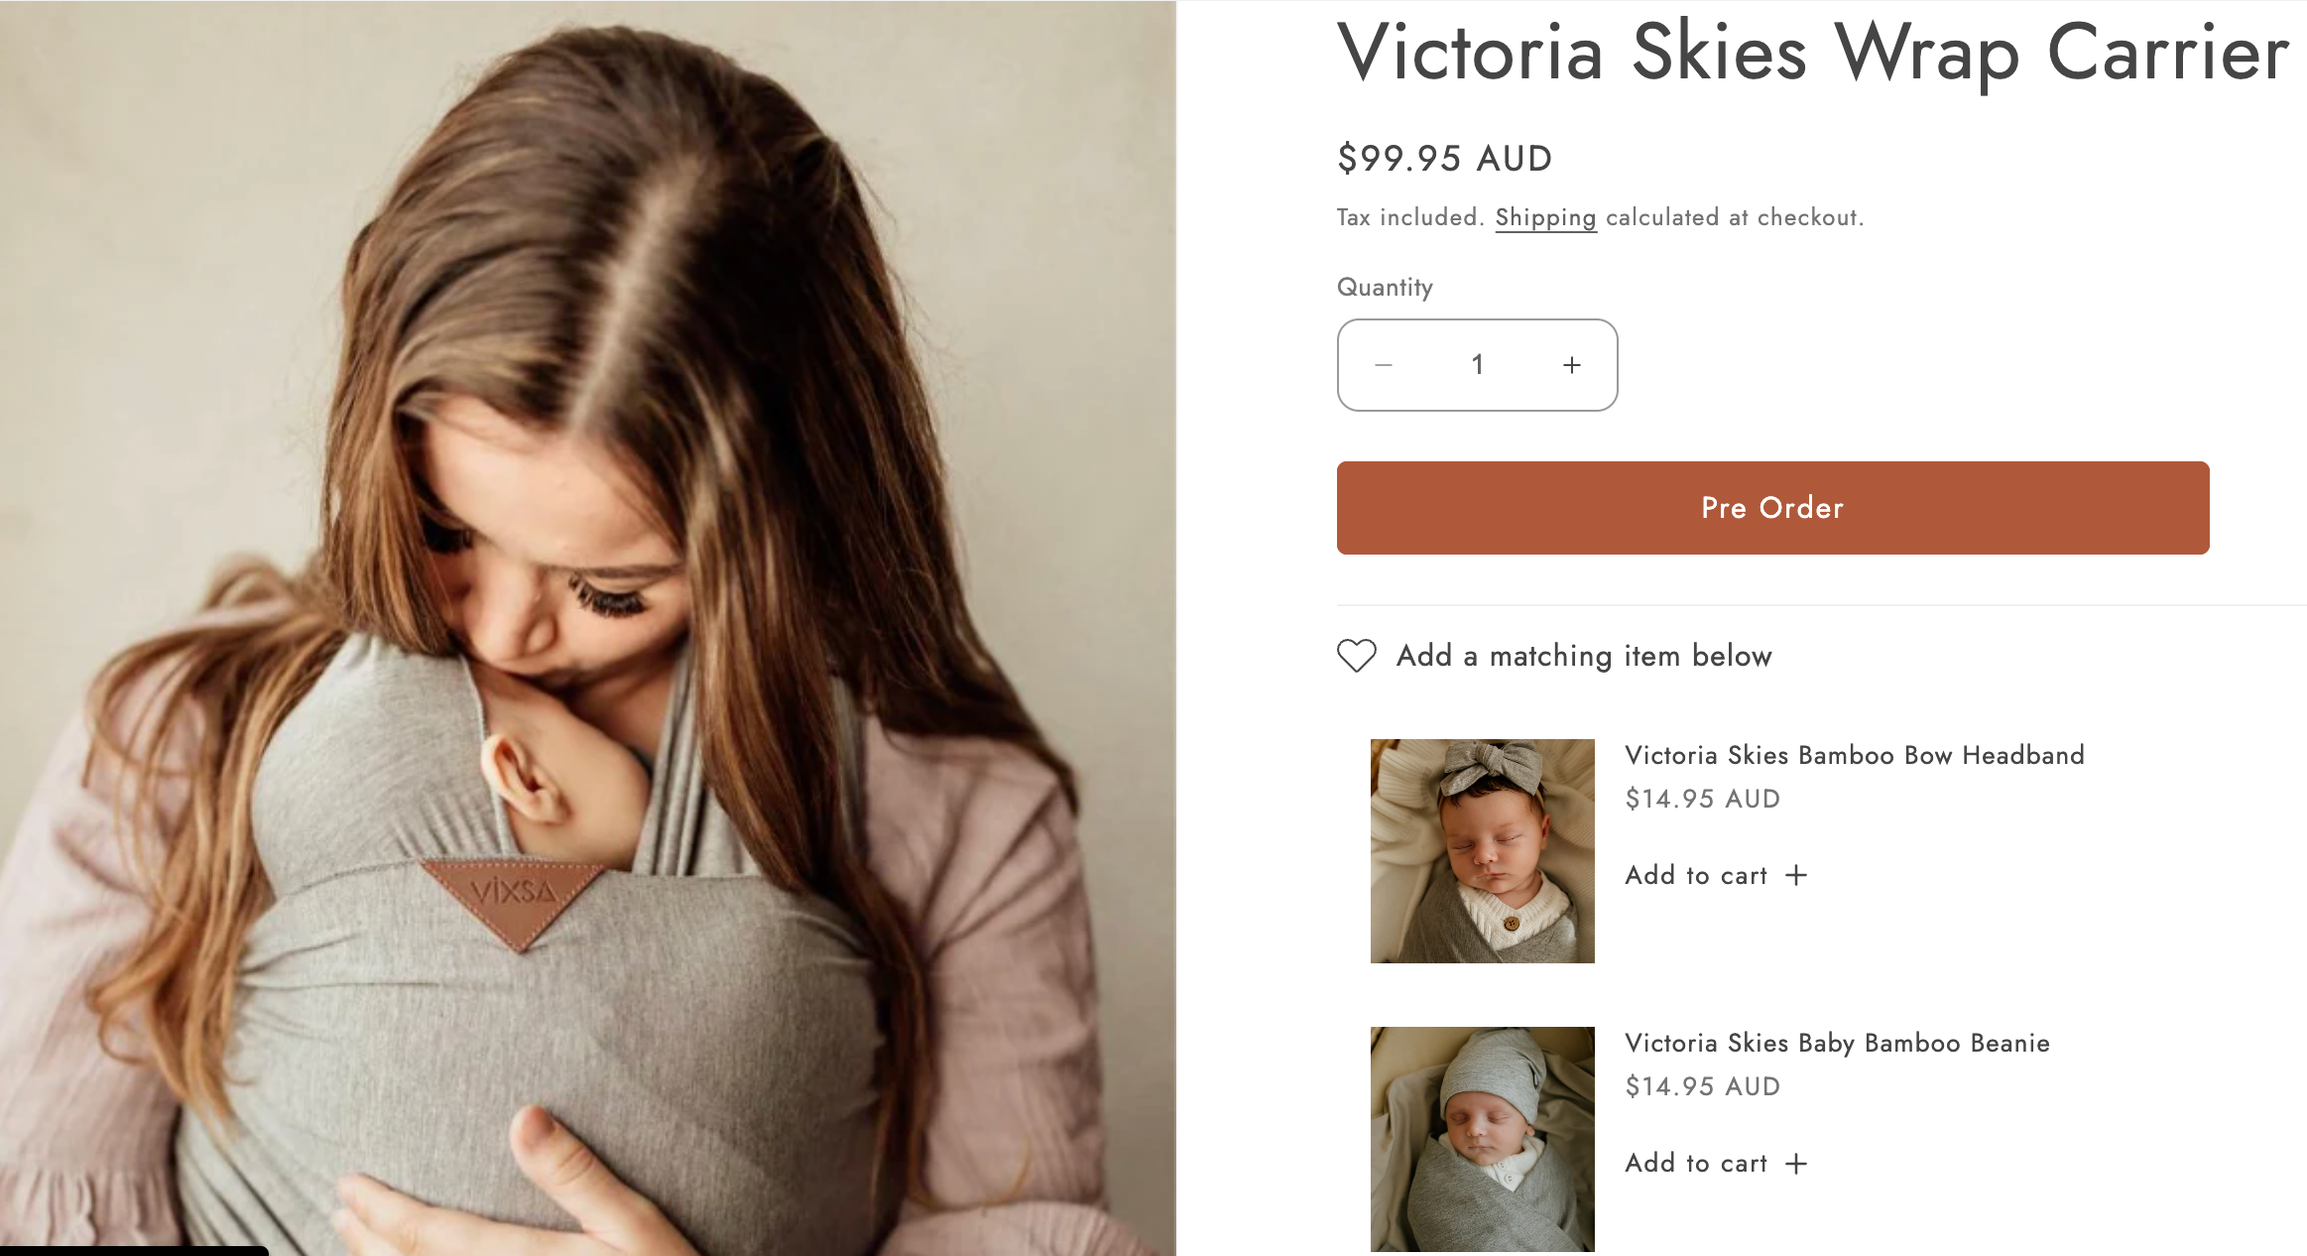This screenshot has width=2307, height=1256.
Task: Open the Shipping policy link
Action: 1545,217
